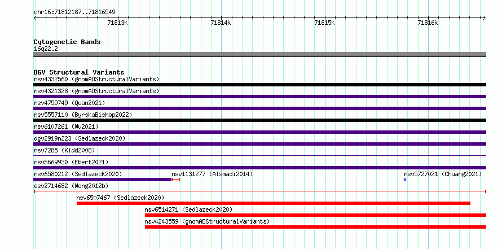Open variant label dgv2919n223 (Sedlazeck2020)

point(80,138)
